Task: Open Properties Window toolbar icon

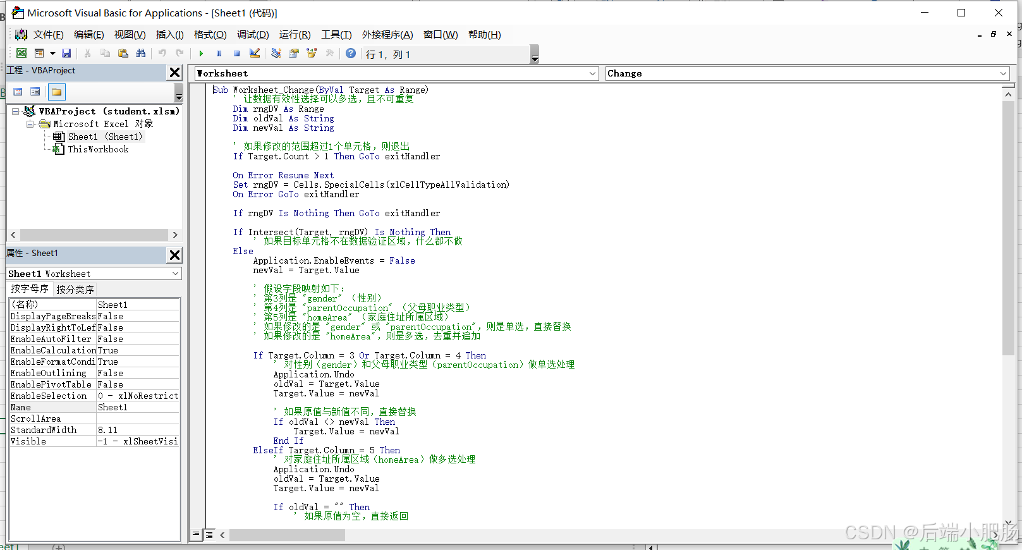Action: [294, 53]
